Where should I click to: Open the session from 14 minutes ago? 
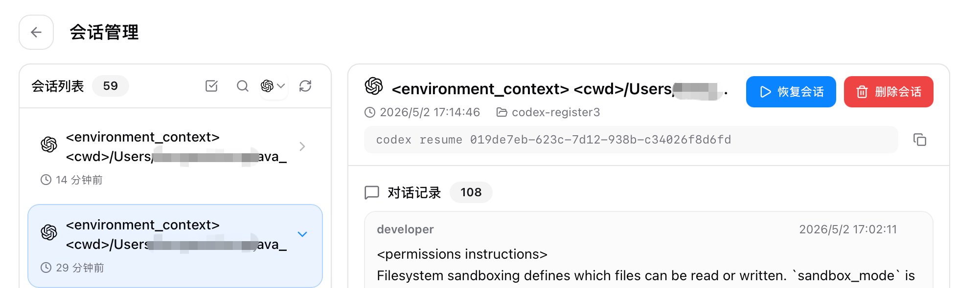click(175, 157)
